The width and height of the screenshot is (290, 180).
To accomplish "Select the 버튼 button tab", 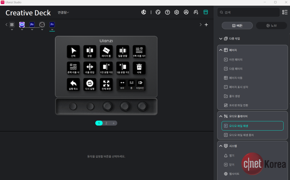I will coord(237,26).
